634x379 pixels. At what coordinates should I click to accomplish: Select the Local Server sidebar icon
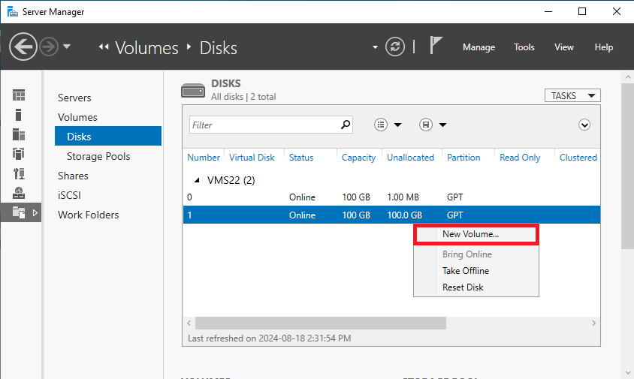pos(18,115)
